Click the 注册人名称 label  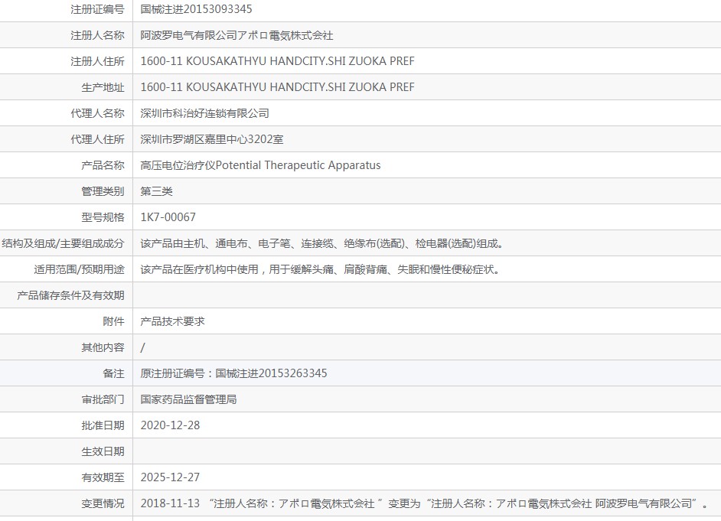(x=97, y=35)
